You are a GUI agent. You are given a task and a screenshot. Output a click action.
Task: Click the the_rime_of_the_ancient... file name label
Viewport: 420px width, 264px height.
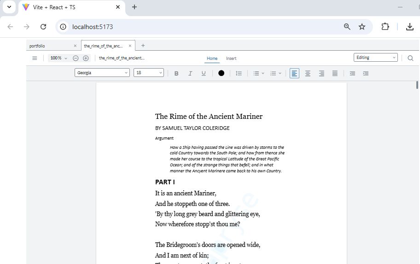[x=122, y=58]
